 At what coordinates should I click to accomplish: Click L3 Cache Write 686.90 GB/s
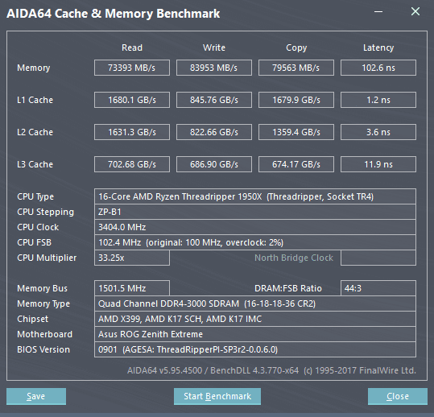pyautogui.click(x=214, y=164)
